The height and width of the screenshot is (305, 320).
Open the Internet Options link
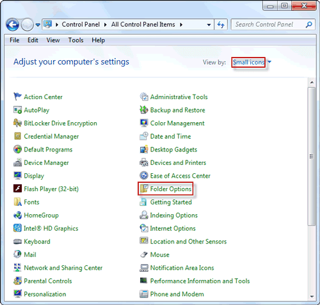point(173,228)
